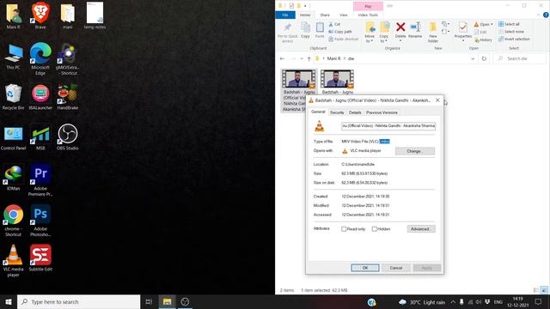
Task: Switch to Details tab in properties dialog
Action: click(355, 112)
